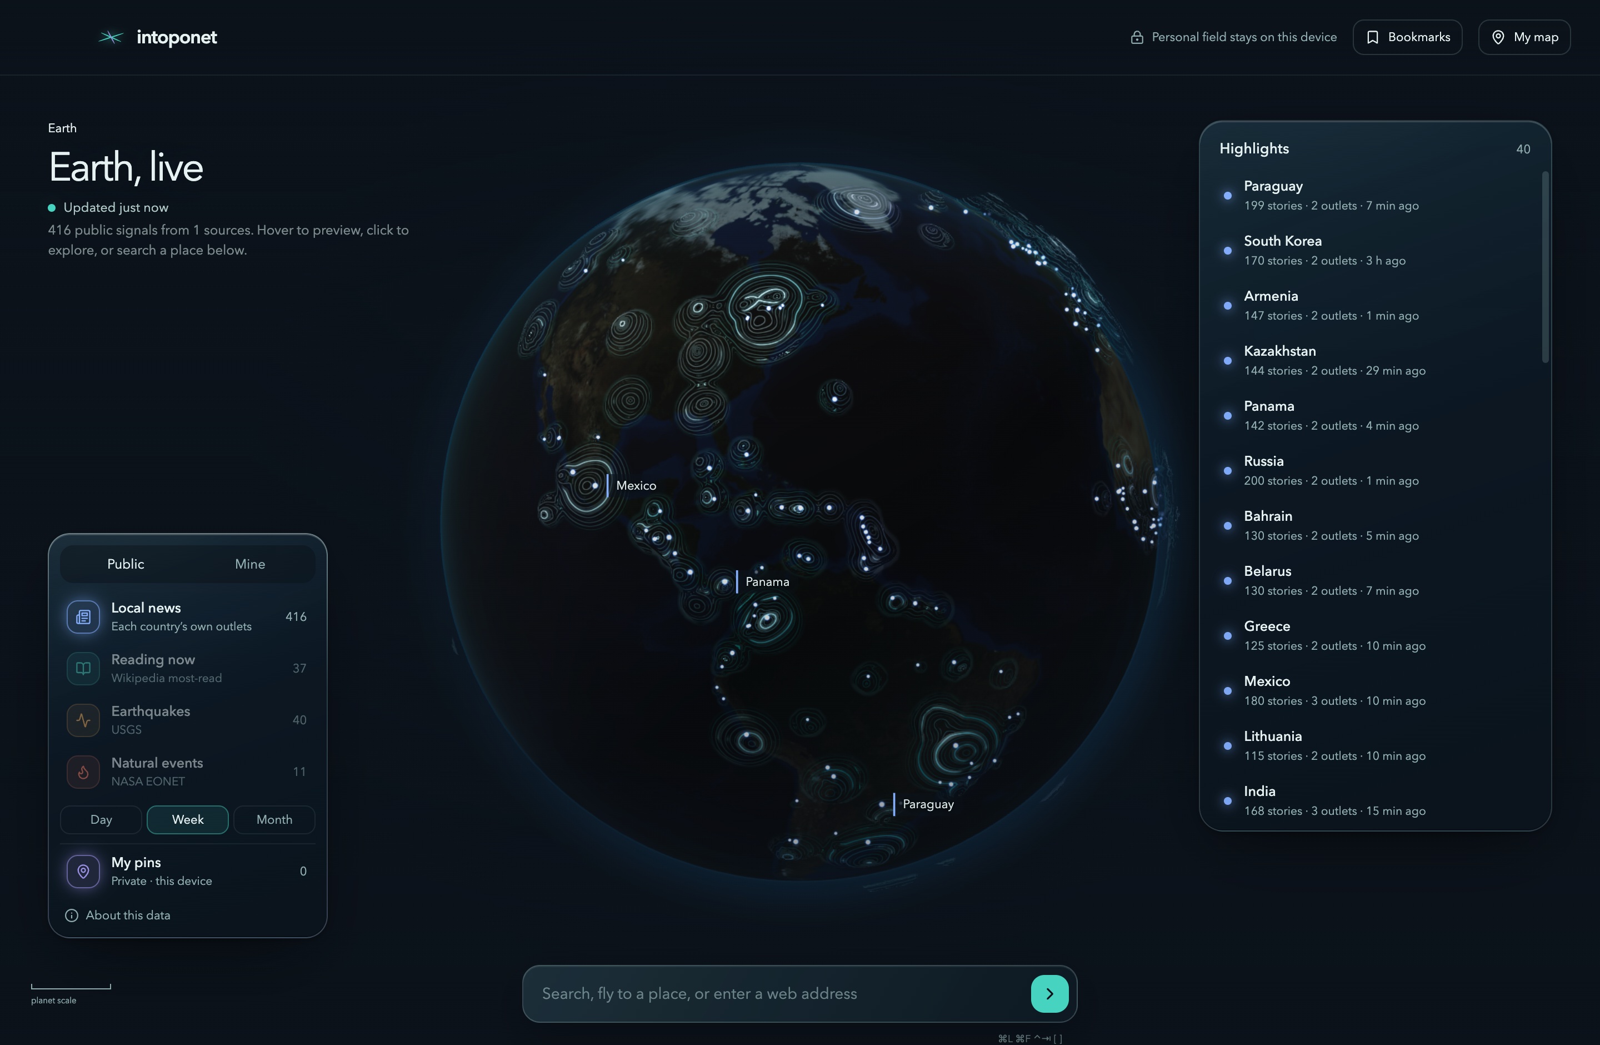
Task: Submit search with the green arrow button
Action: [x=1049, y=994]
